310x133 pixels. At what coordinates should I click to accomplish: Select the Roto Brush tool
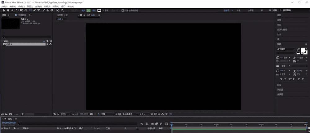click(x=57, y=10)
